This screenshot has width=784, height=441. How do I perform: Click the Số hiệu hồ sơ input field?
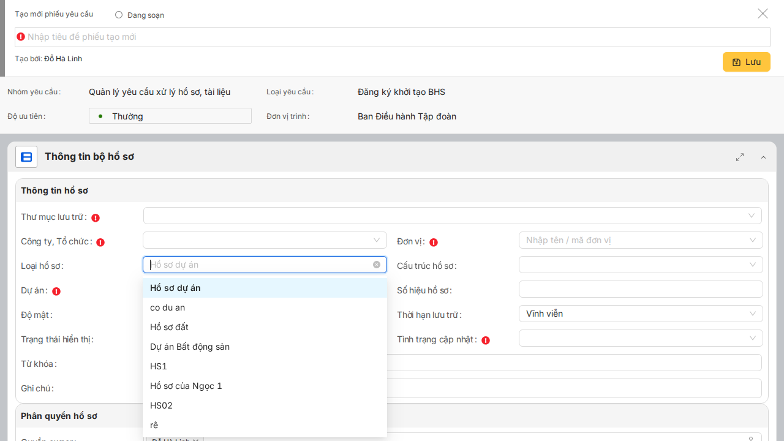click(640, 289)
